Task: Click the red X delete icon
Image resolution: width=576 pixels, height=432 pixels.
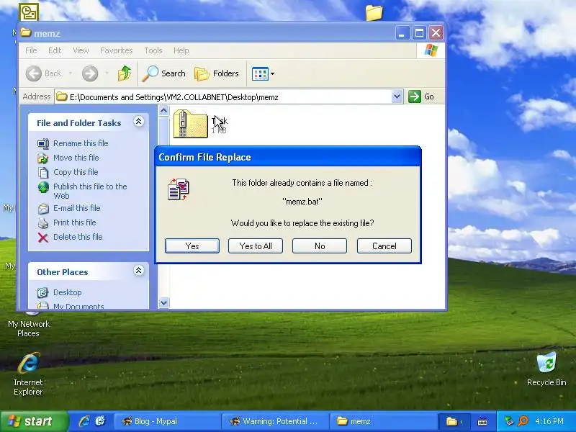Action: (x=43, y=238)
